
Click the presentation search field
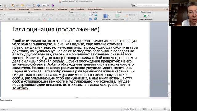pos(152,6)
